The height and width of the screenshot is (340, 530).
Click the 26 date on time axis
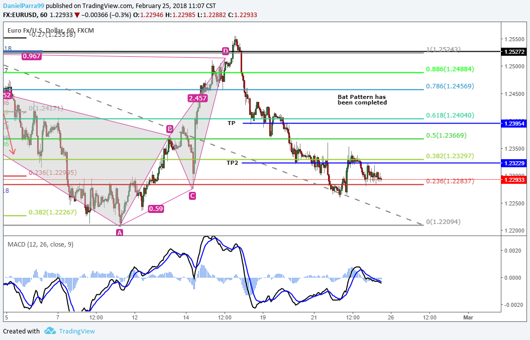[391, 317]
